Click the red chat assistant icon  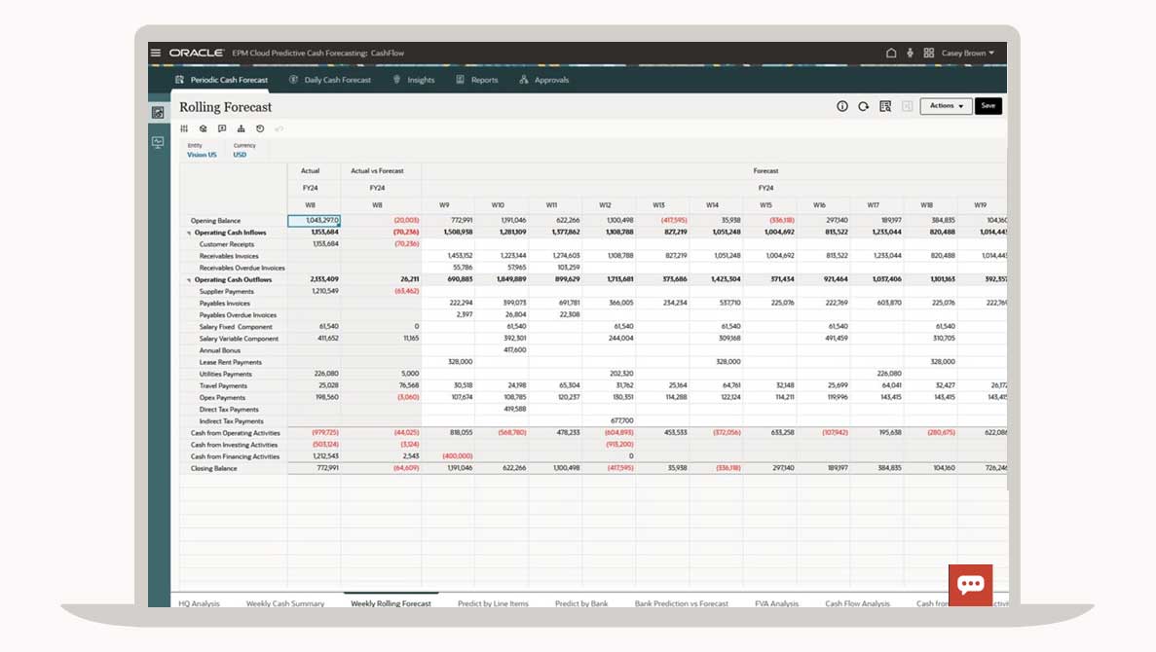(x=970, y=585)
